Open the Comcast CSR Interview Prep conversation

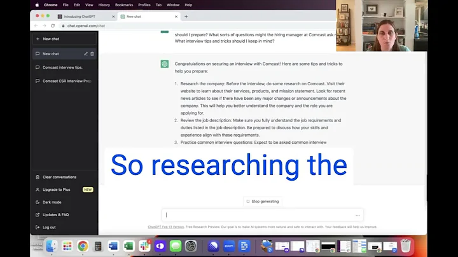(64, 81)
